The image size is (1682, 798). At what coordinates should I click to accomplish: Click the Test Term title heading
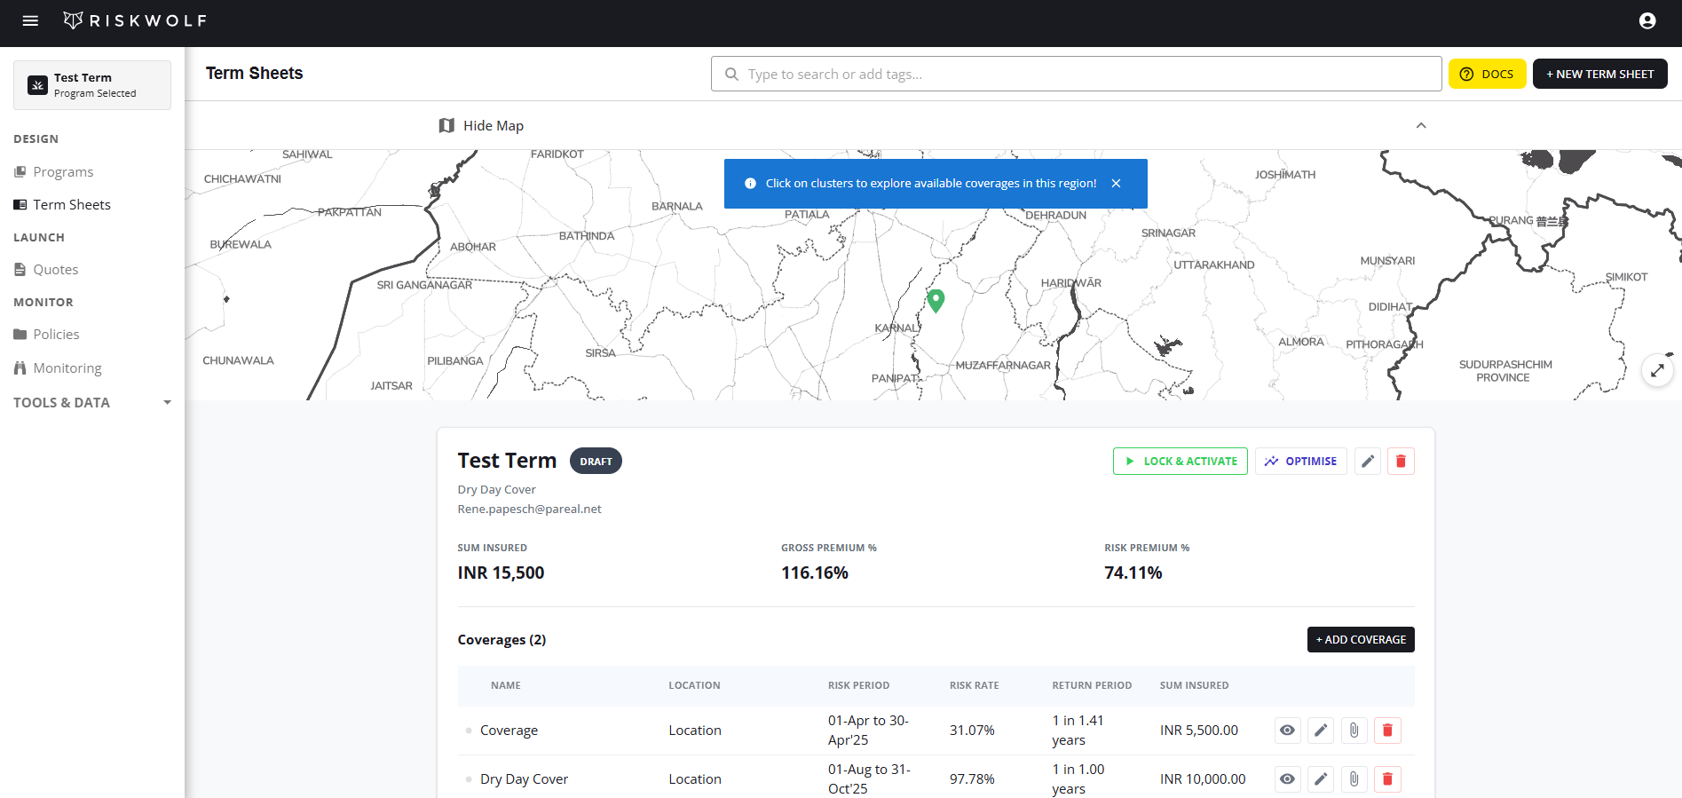[507, 461]
